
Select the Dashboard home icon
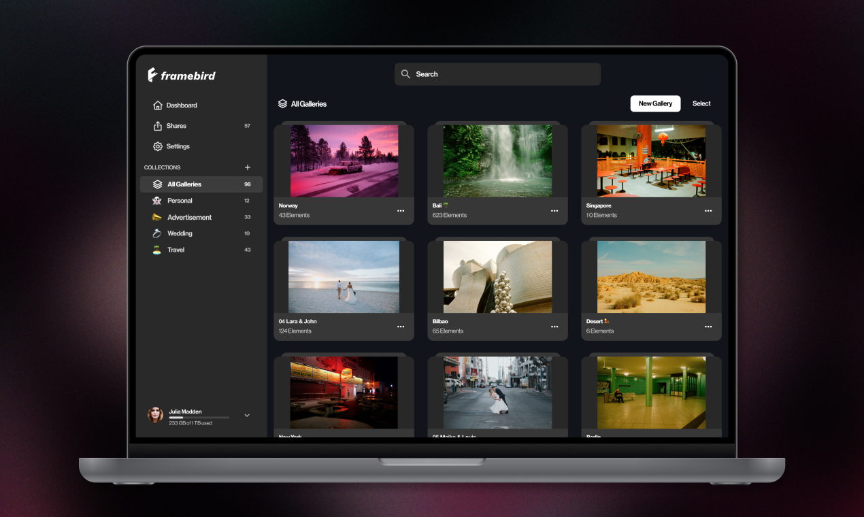(x=157, y=105)
